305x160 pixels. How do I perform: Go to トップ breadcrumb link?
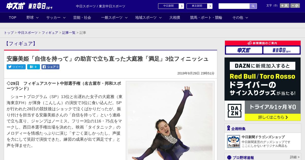9,33
